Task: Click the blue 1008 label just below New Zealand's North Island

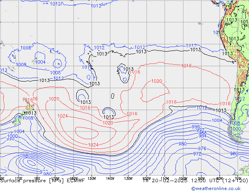Action: (28, 118)
